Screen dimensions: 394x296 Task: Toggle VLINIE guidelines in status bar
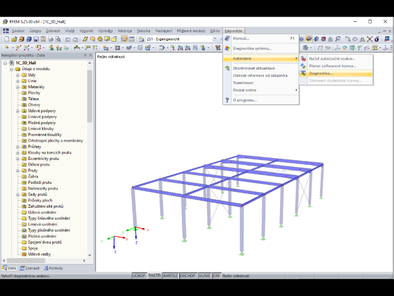[205, 276]
